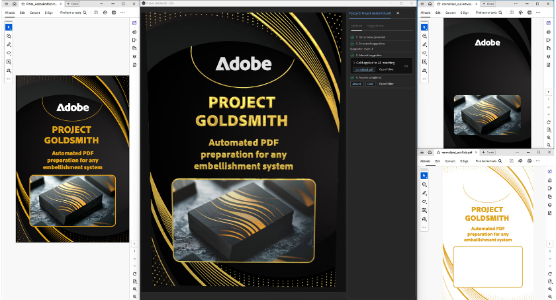Select the text box tool in the Print_AdobeEmbellishm window
The height and width of the screenshot is (300, 556).
(x=9, y=61)
